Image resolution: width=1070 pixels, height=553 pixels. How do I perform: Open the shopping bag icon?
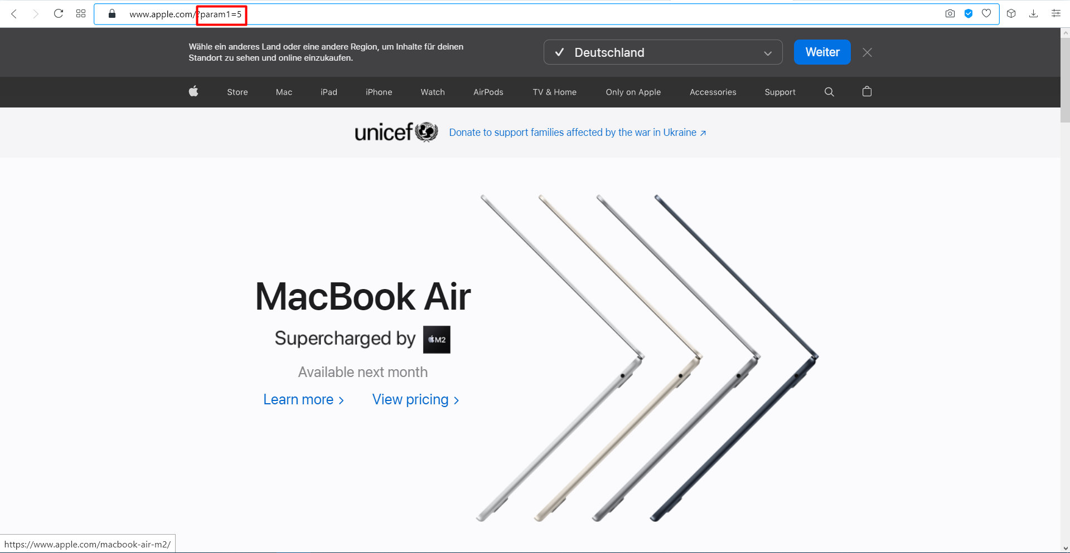click(867, 91)
